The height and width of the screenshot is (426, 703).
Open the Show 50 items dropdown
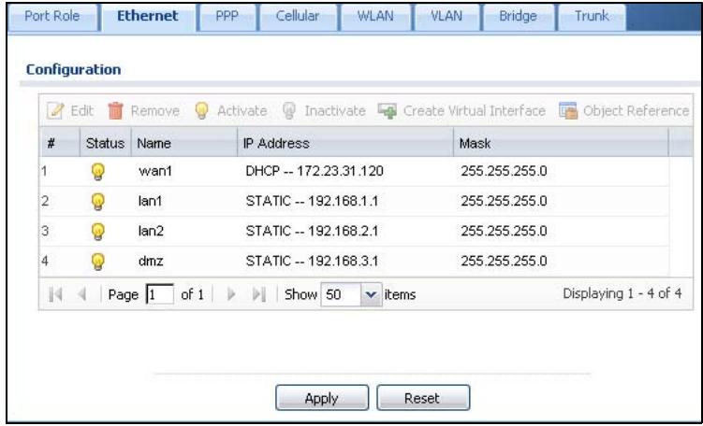371,294
